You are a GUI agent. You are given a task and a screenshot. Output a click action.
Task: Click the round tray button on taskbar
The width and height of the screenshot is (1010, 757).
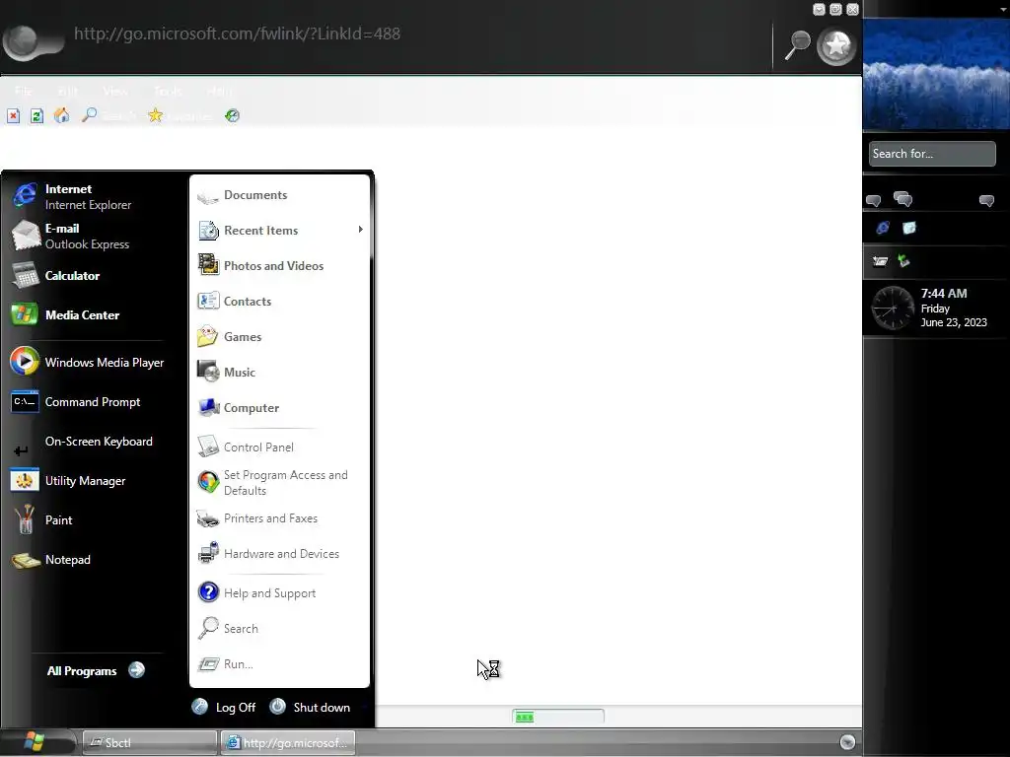pos(847,742)
